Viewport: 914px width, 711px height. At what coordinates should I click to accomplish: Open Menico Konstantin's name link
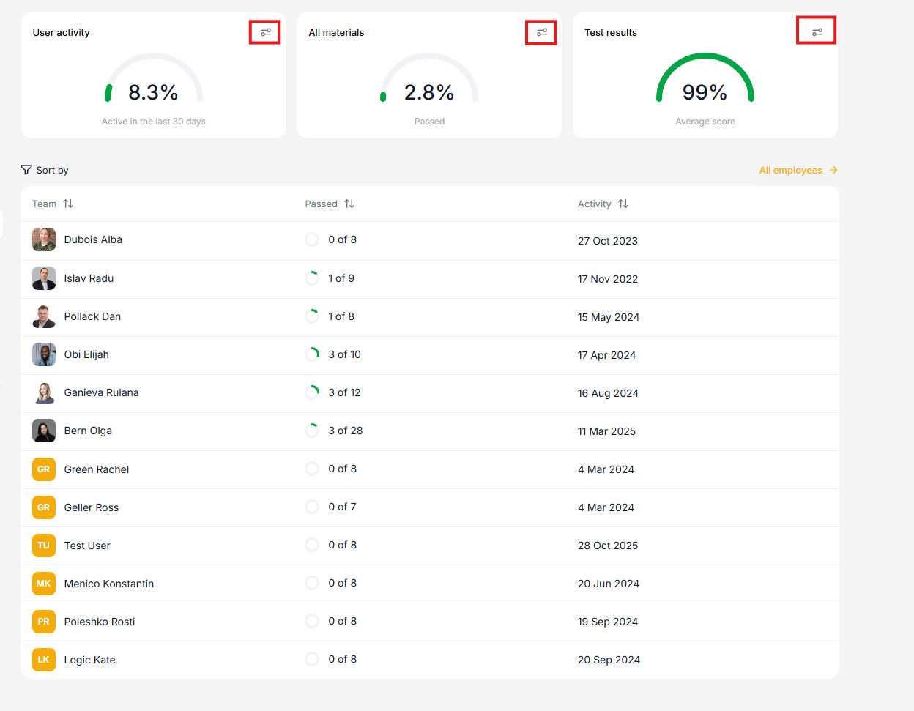click(109, 584)
